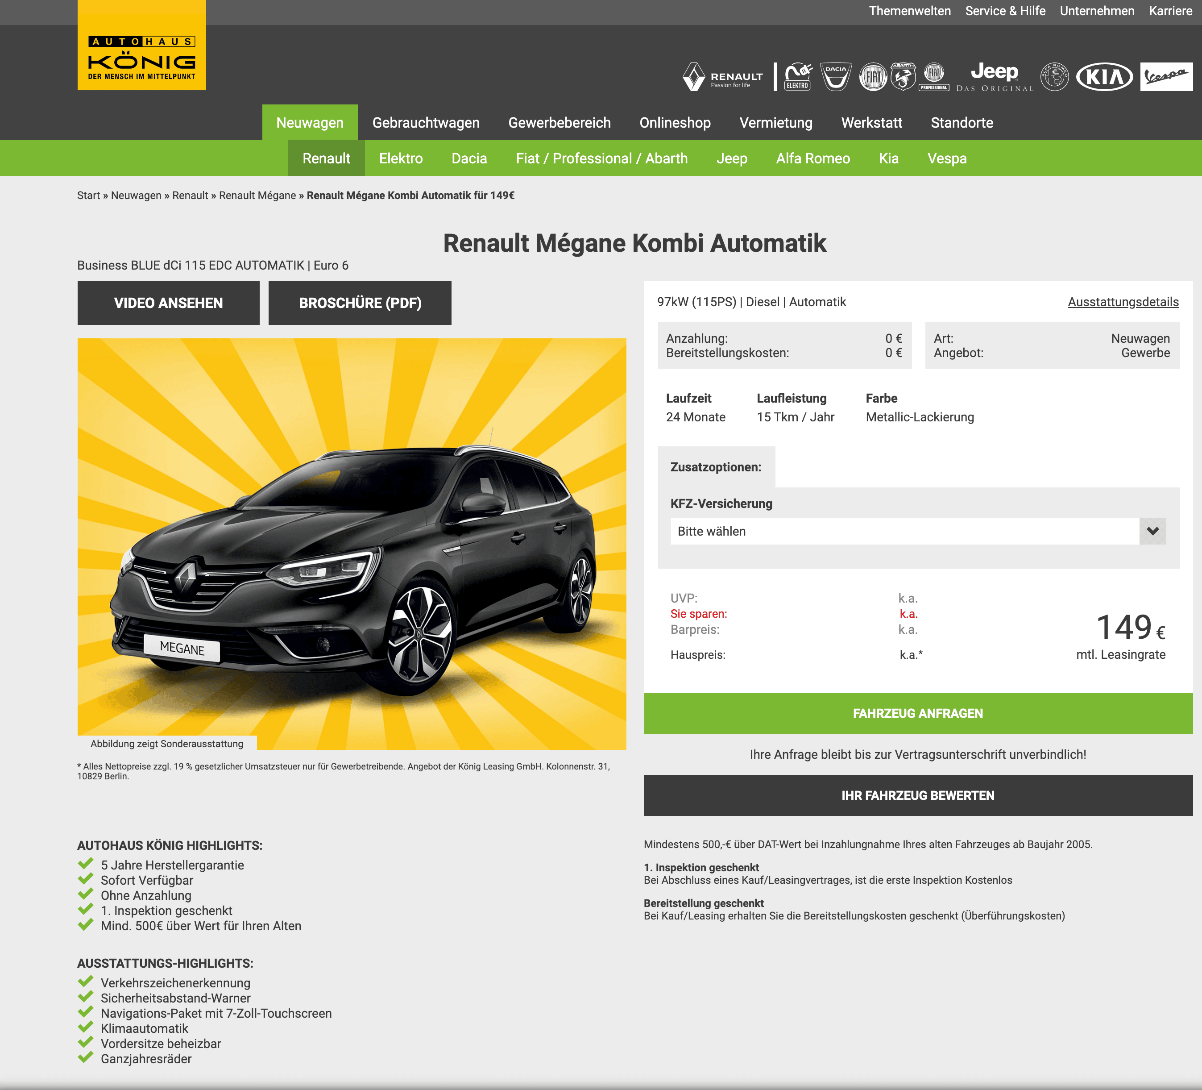Click the Unternehmen top link
Viewport: 1202px width, 1090px height.
tap(1096, 11)
